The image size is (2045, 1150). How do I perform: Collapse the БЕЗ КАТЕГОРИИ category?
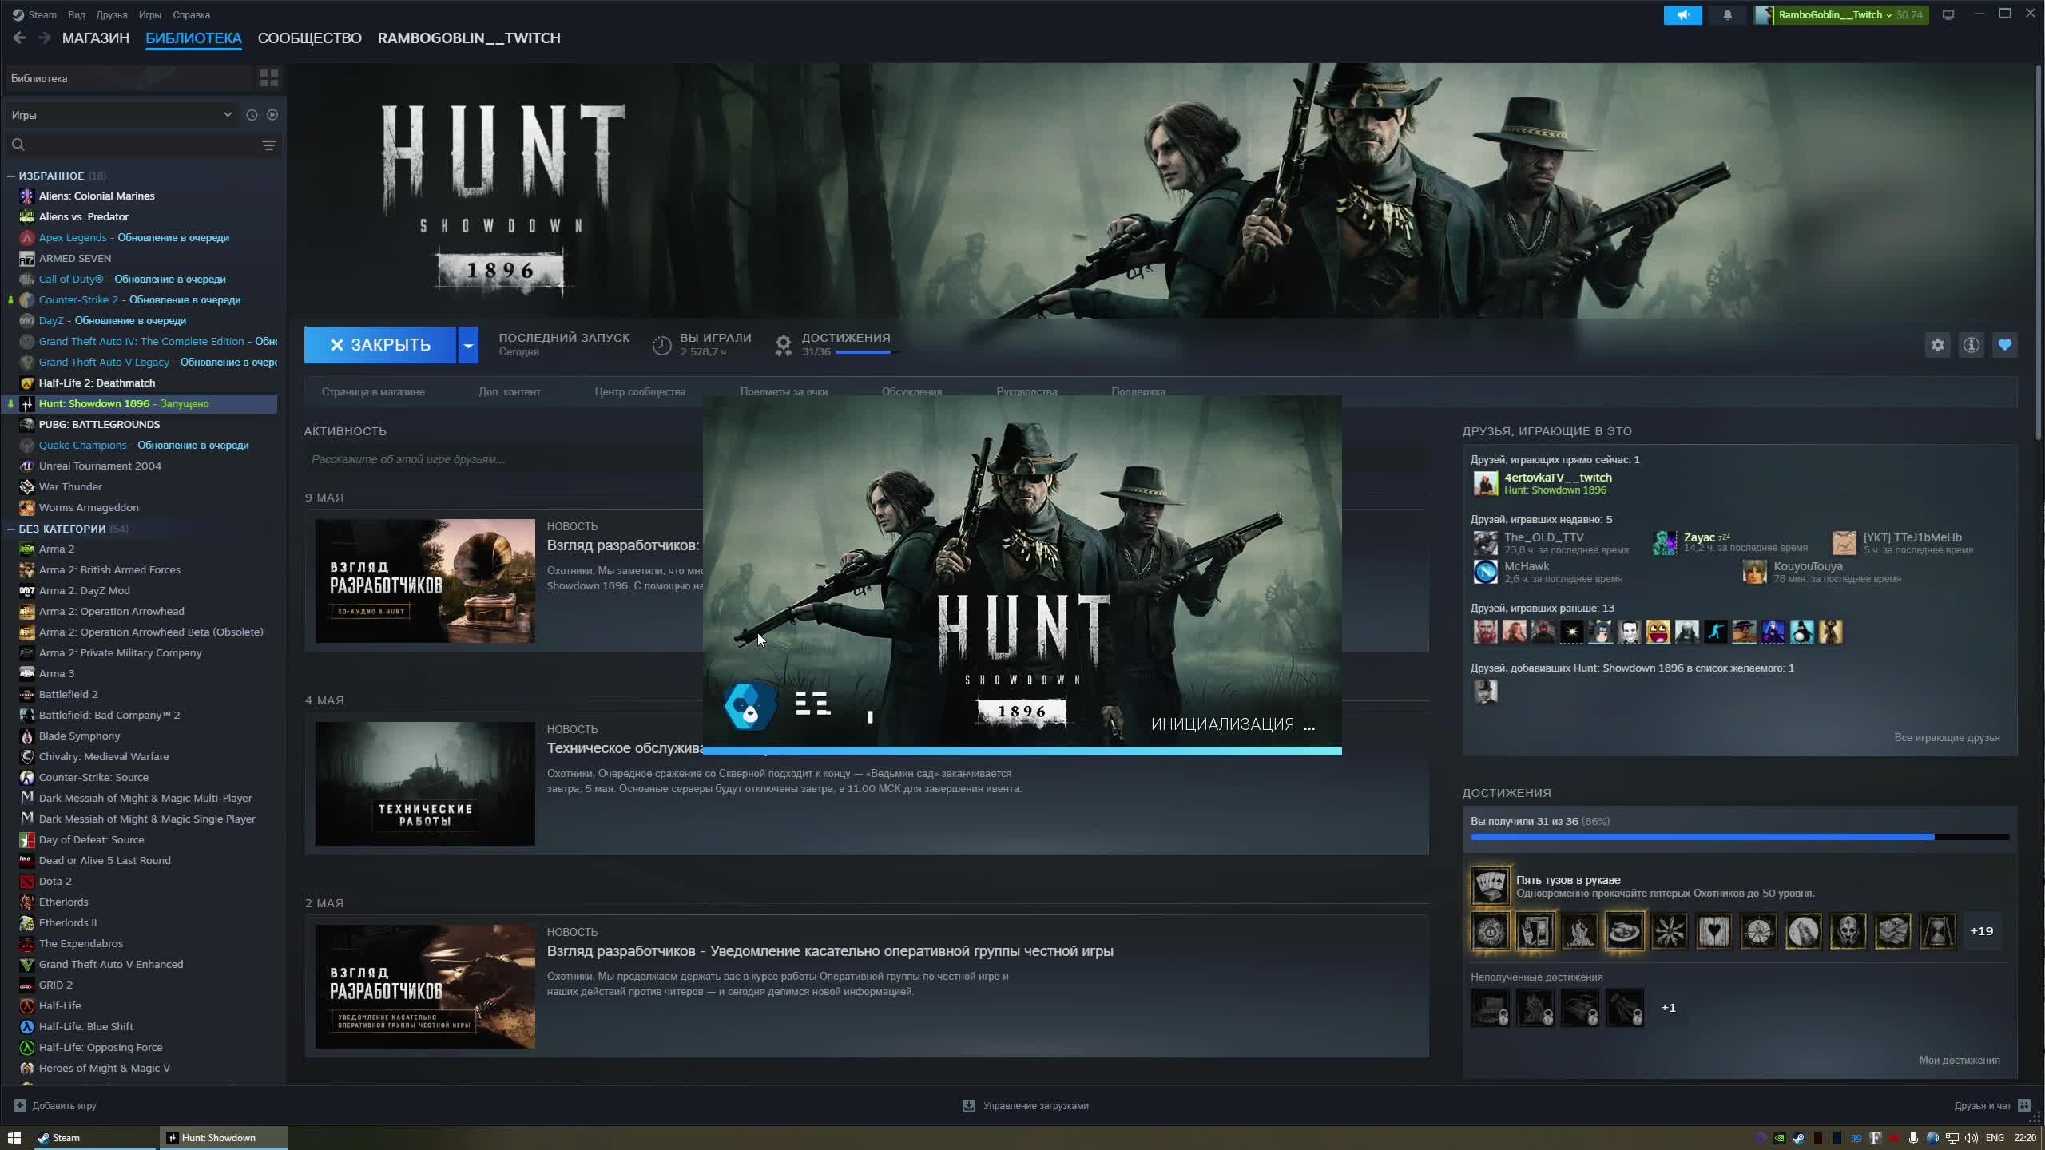click(11, 529)
